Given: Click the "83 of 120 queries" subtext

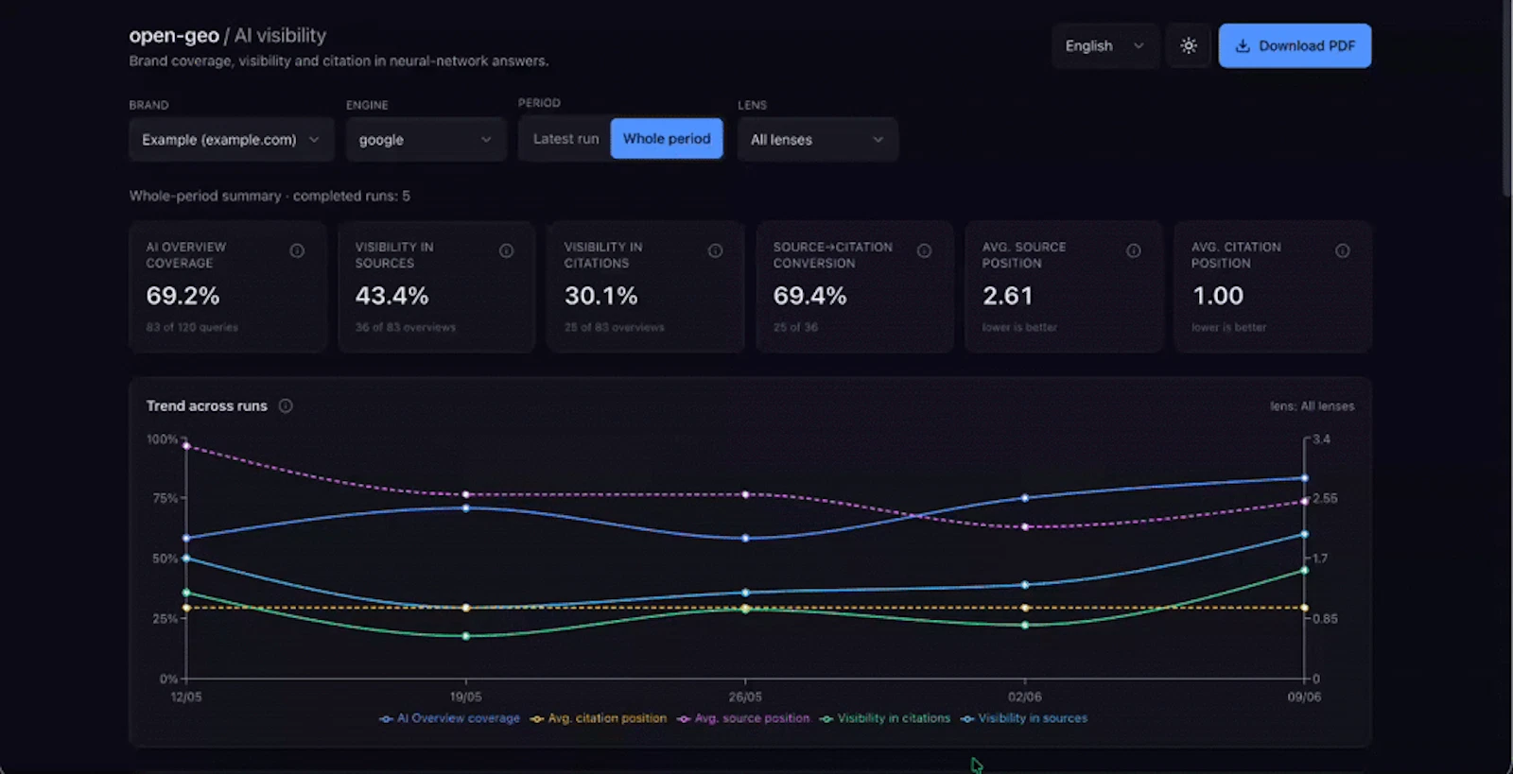Looking at the screenshot, I should coord(192,327).
